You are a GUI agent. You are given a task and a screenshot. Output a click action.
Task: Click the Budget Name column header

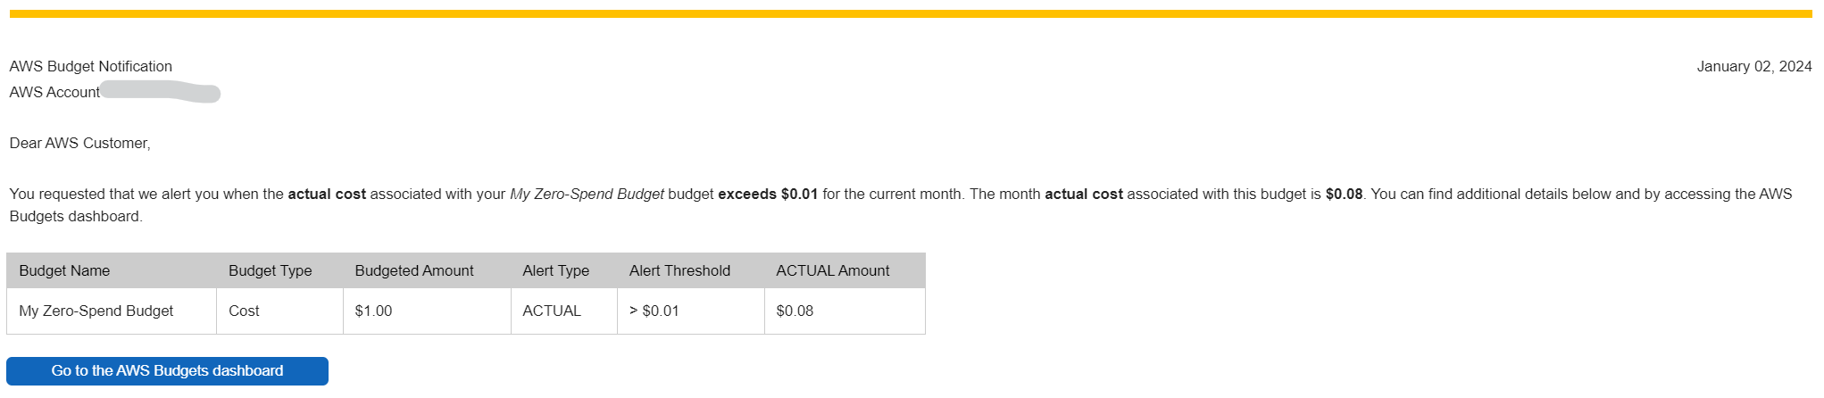[x=64, y=271]
